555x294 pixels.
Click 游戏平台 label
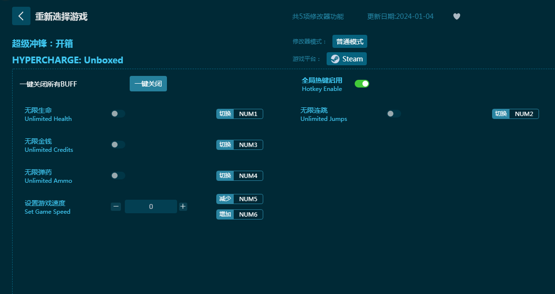coord(306,59)
